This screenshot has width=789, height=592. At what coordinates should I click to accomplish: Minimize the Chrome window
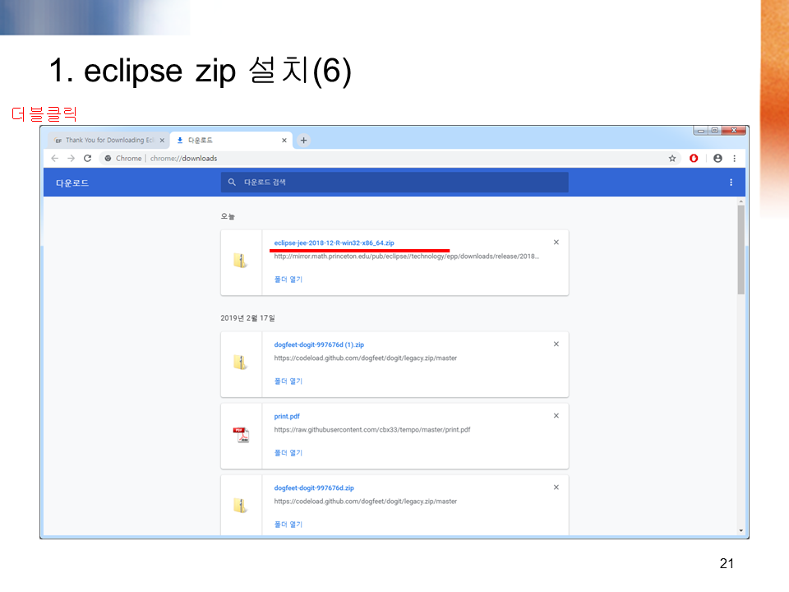coord(701,131)
